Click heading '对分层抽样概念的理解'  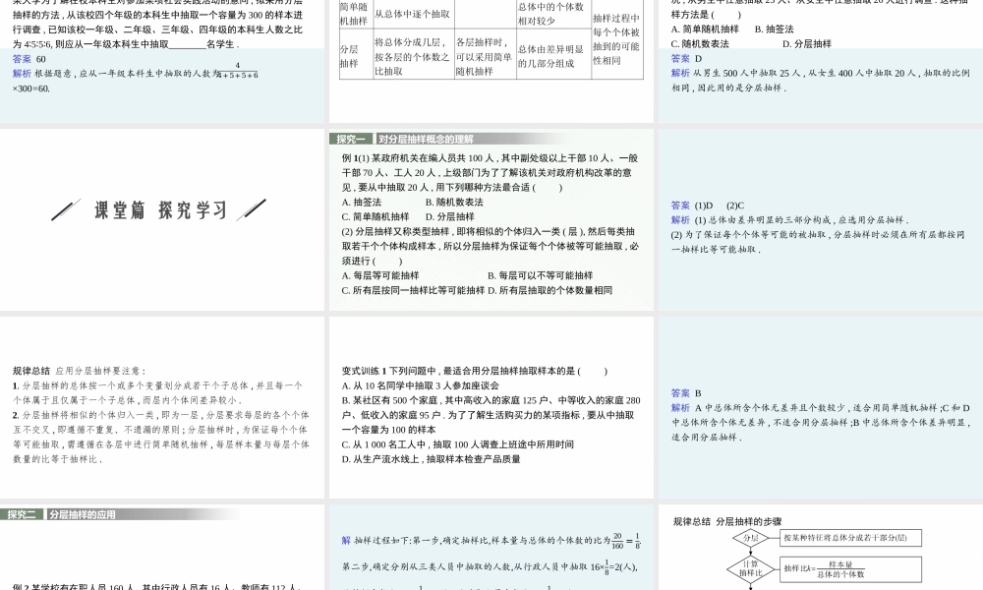tap(426, 140)
